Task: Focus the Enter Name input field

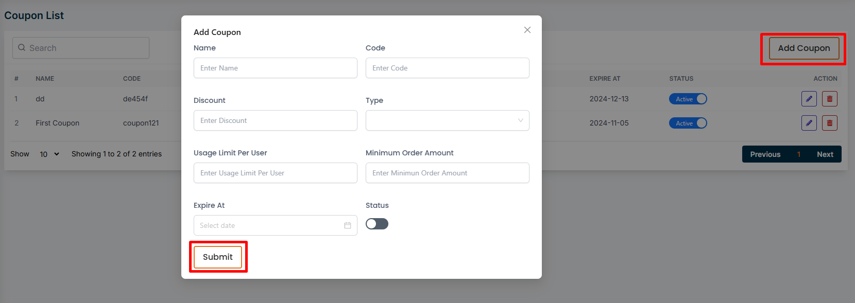Action: pos(275,68)
